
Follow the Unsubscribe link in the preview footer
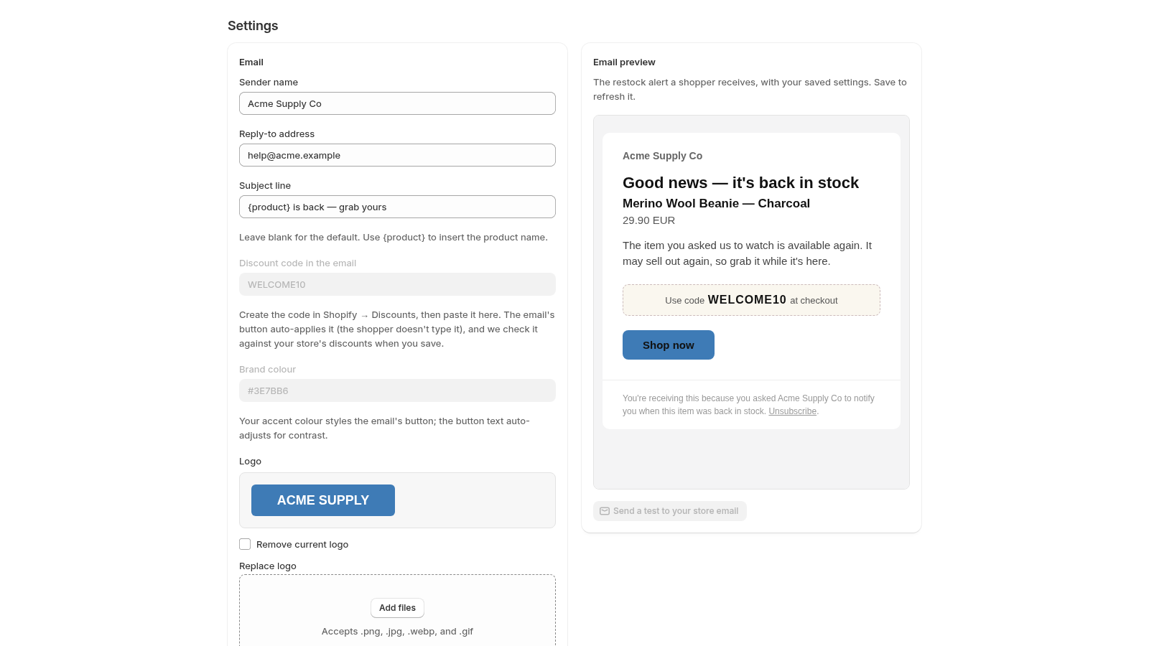[x=792, y=411]
